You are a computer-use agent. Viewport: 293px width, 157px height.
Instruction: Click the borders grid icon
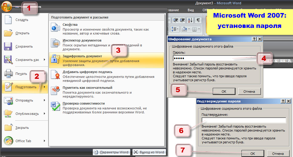click(x=195, y=29)
